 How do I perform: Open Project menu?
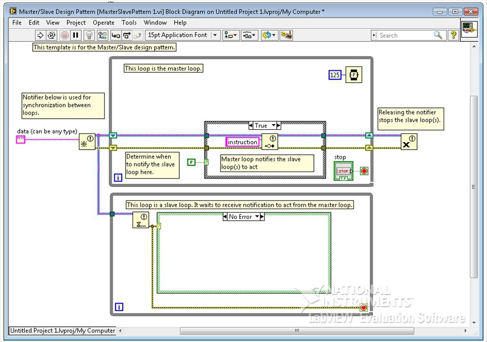[x=76, y=23]
